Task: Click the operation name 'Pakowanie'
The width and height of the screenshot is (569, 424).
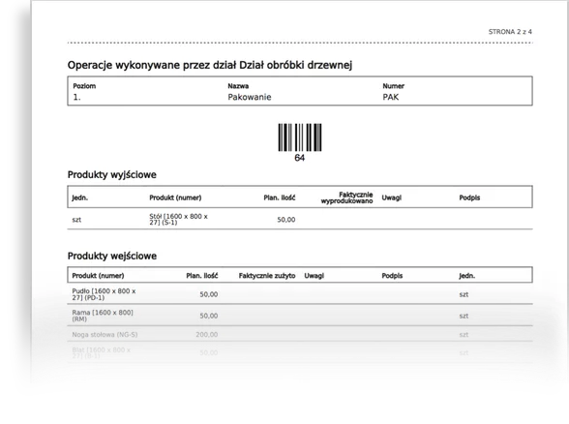Action: 250,97
